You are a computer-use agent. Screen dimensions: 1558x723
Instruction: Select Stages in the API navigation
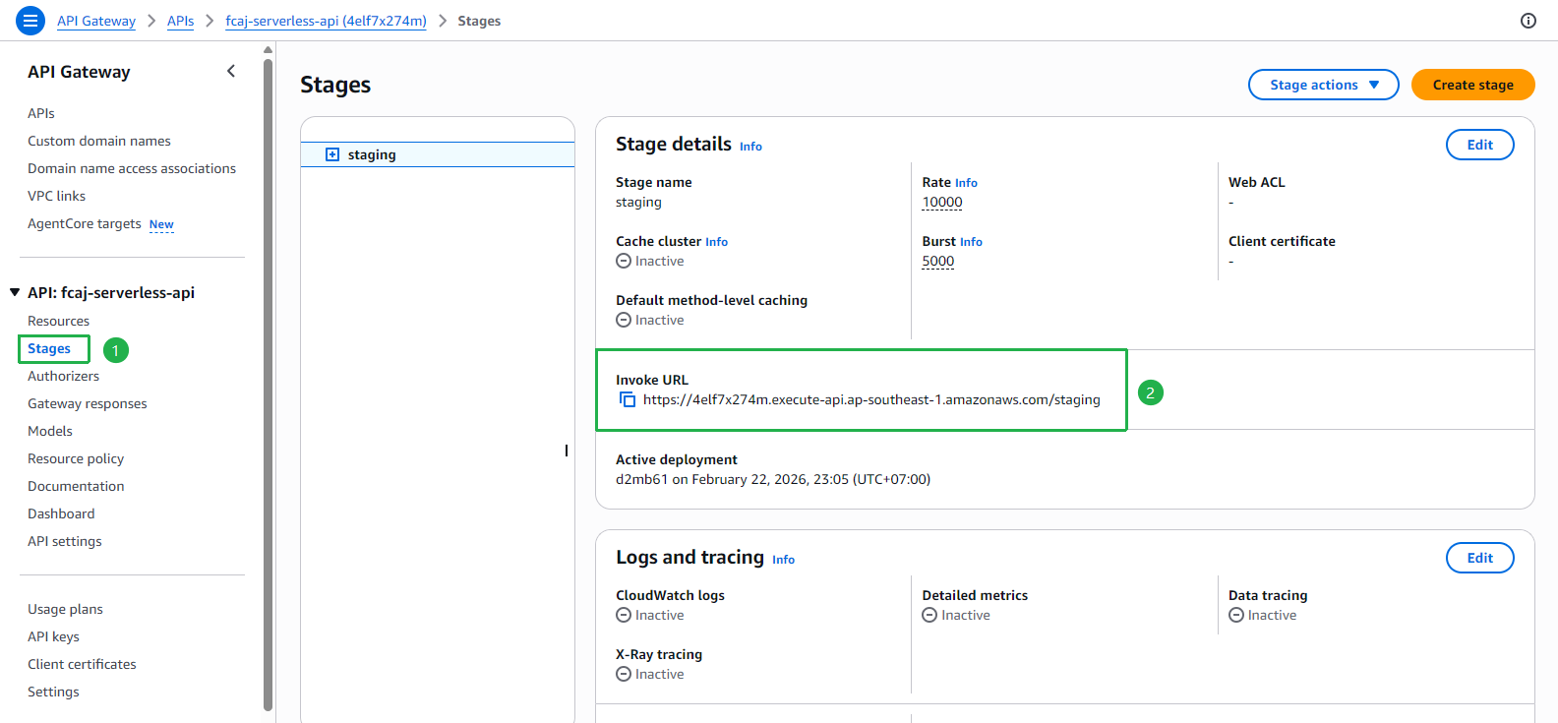click(x=49, y=348)
